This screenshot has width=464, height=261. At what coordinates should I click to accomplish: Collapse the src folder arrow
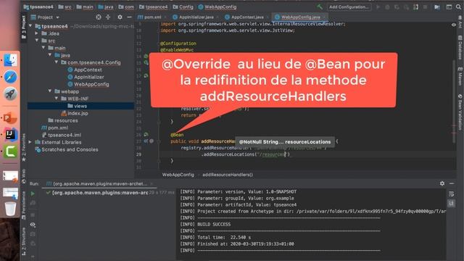pos(37,41)
